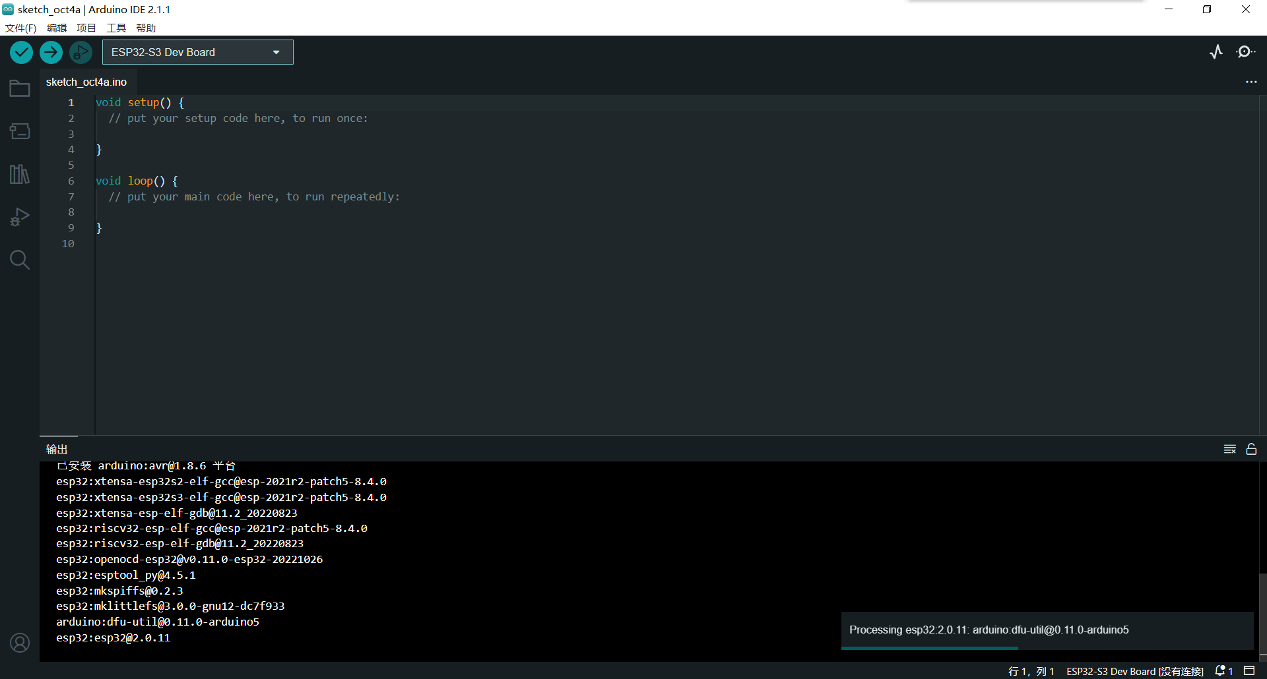
Task: Open the Serial Plotter icon
Action: coord(1216,51)
